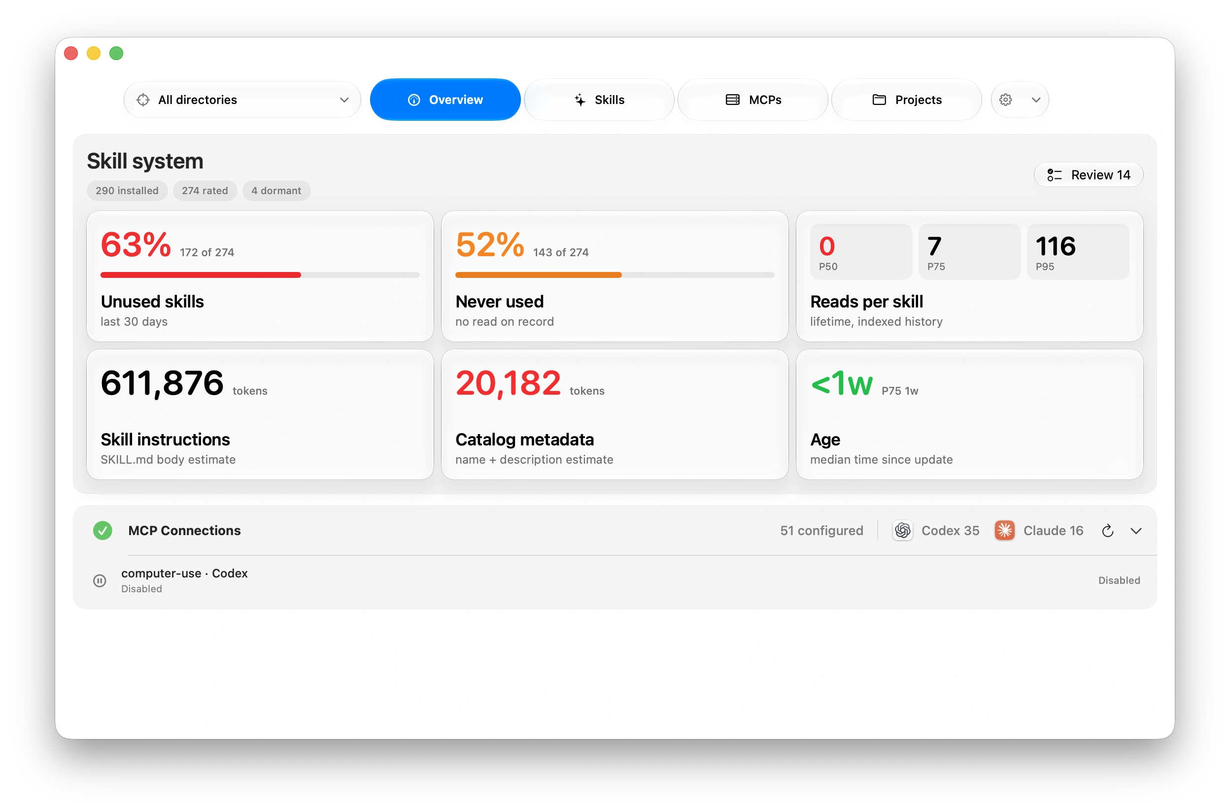The image size is (1230, 812).
Task: Click the 20,182 tokens value
Action: click(509, 384)
